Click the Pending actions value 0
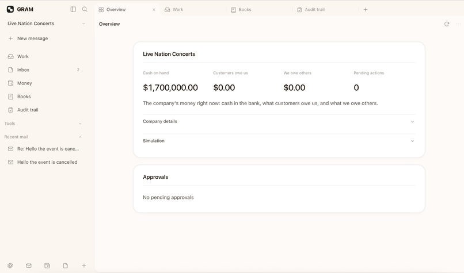The height and width of the screenshot is (273, 464). pos(356,87)
